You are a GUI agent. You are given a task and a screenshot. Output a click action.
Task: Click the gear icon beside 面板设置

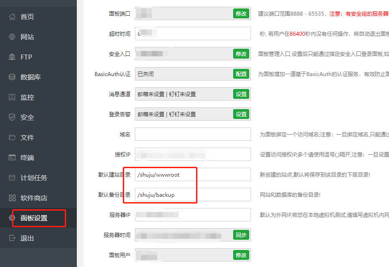point(12,218)
